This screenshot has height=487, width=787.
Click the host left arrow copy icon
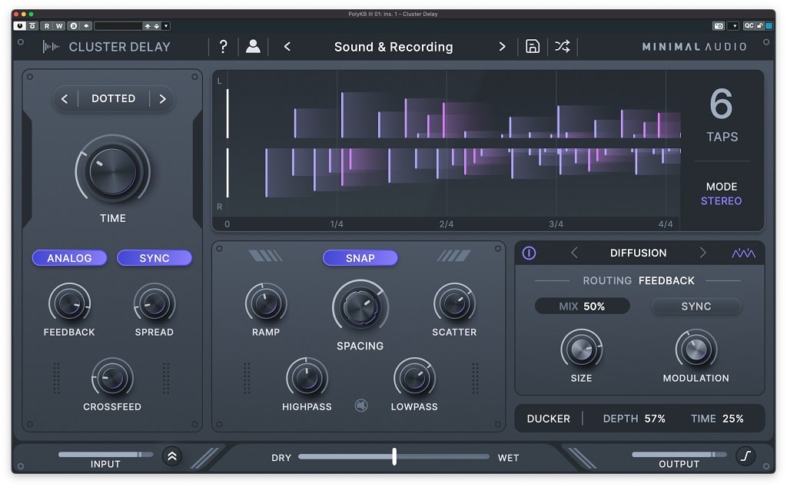coord(86,25)
